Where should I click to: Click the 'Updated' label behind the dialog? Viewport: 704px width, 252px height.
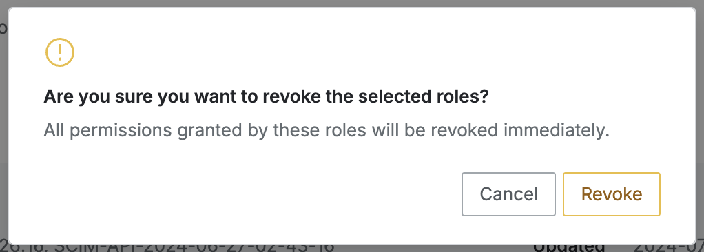click(569, 248)
